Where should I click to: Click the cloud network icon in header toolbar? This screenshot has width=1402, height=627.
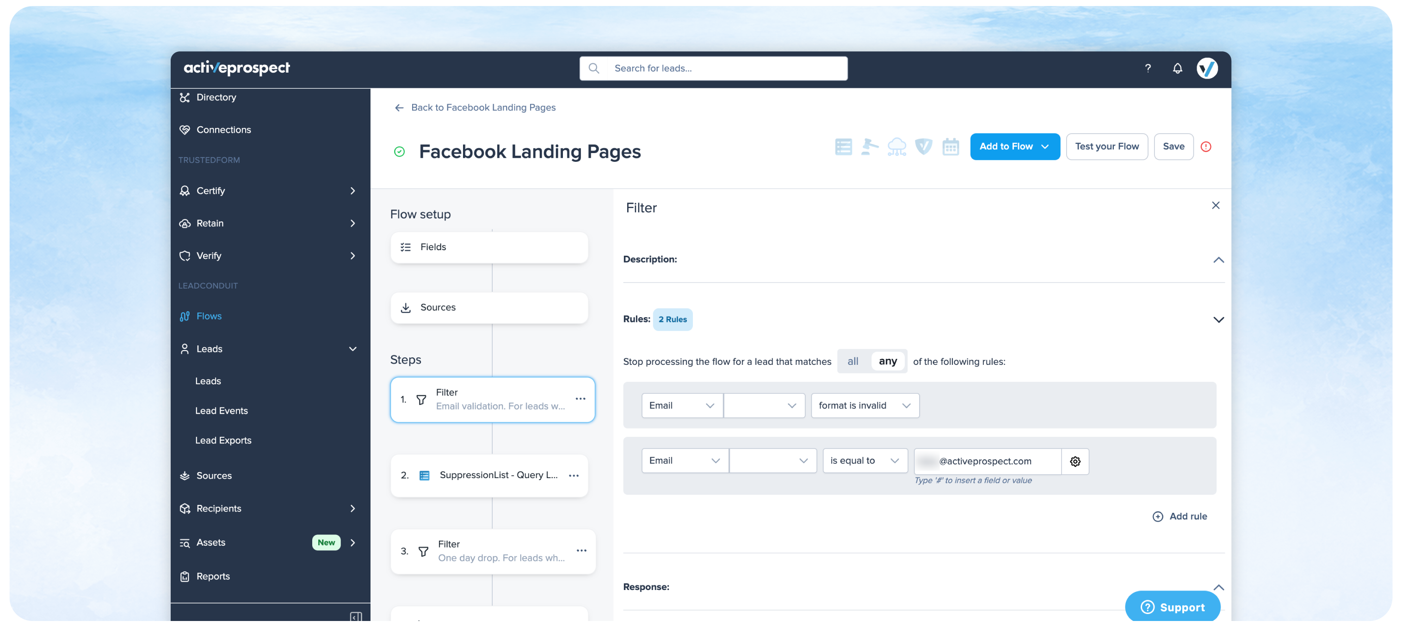(x=896, y=147)
